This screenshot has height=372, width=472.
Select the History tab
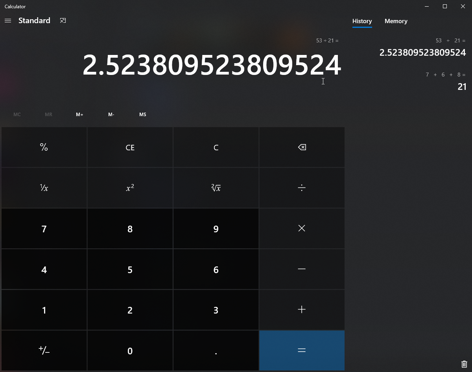click(x=362, y=21)
